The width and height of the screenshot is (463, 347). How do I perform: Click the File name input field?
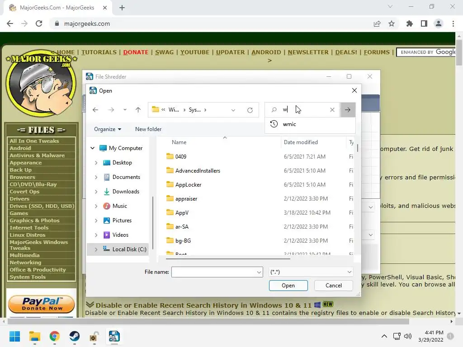pos(214,272)
